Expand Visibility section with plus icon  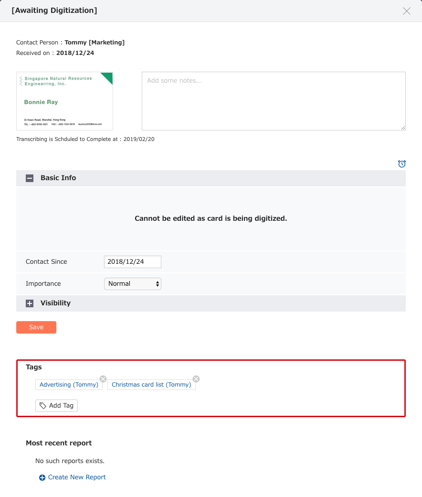click(30, 303)
